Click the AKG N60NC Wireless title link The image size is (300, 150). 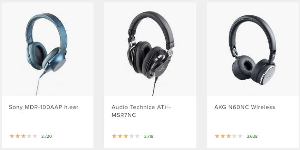click(x=245, y=107)
